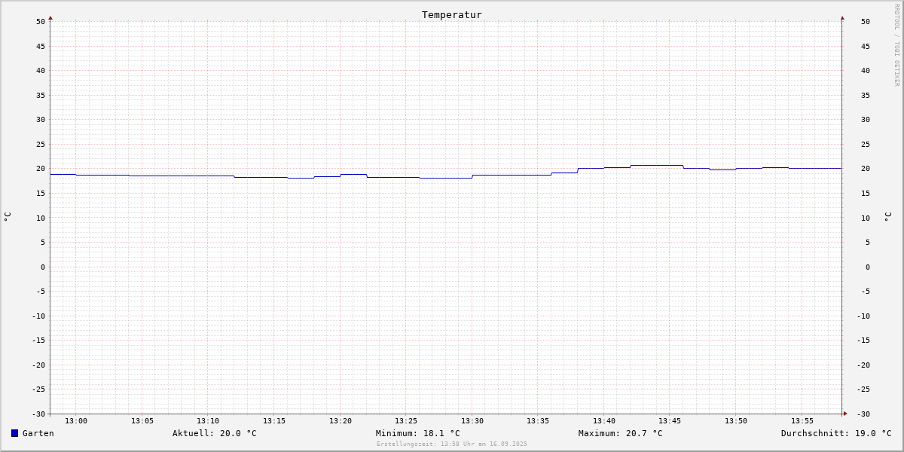Click the Erstellungszeit timestamp footer text

[452, 444]
